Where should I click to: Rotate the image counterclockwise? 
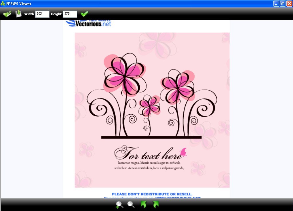pos(144,205)
